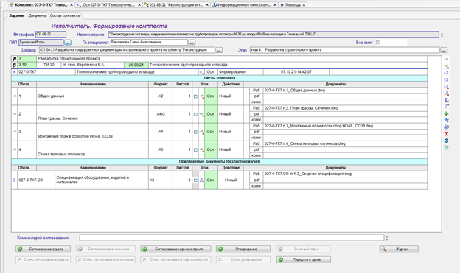
Task: Switch to the Состав комплекта tab
Action: tap(65, 15)
